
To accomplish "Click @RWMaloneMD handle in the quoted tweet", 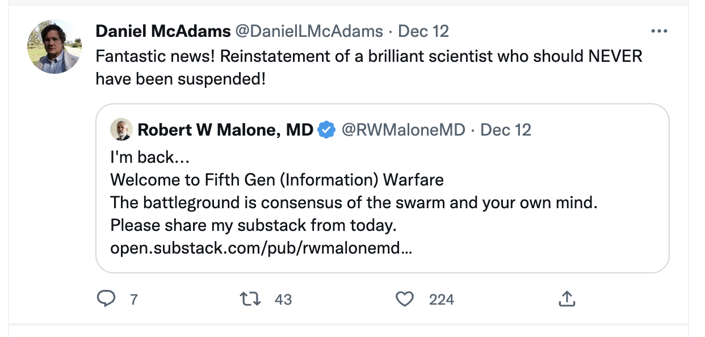I will [404, 129].
